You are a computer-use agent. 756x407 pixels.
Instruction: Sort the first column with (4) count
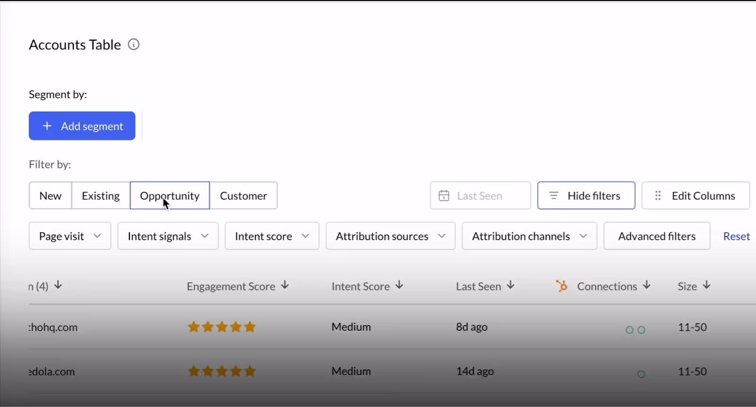[x=58, y=285]
